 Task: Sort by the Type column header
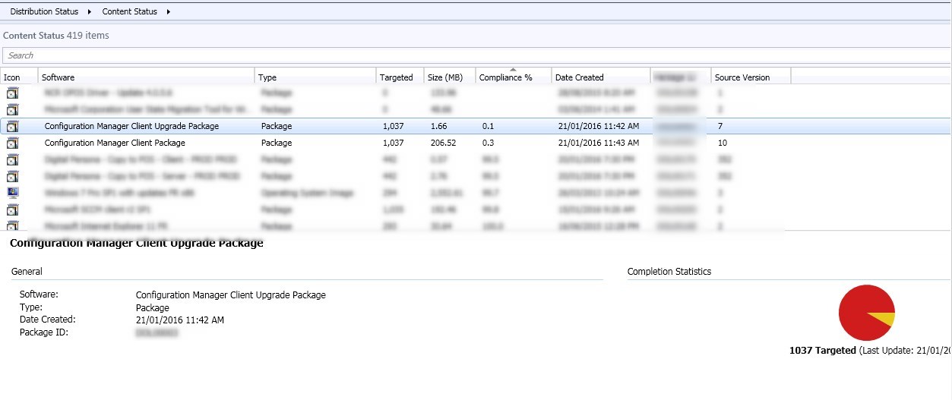click(x=267, y=77)
